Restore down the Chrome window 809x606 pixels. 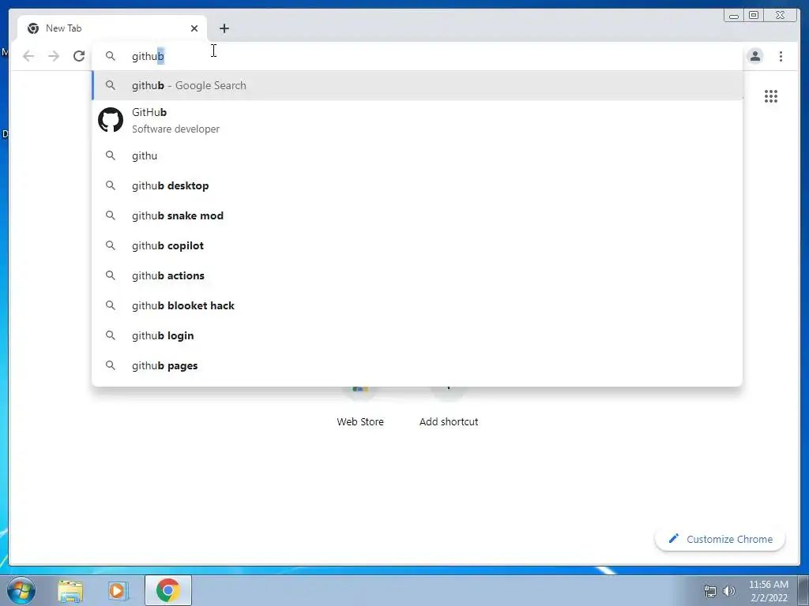754,16
